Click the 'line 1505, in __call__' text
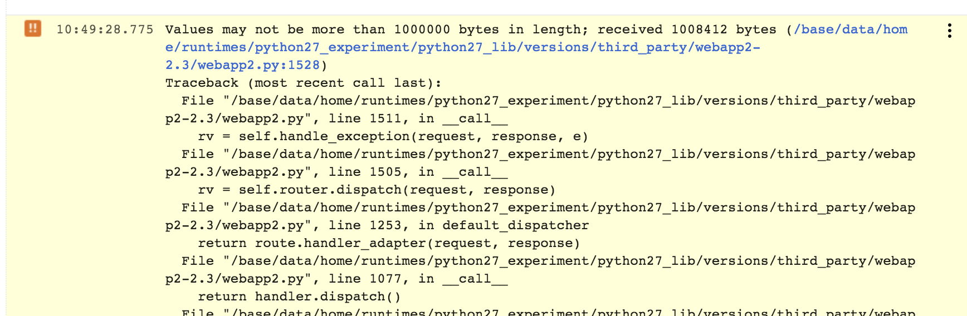 tap(418, 172)
